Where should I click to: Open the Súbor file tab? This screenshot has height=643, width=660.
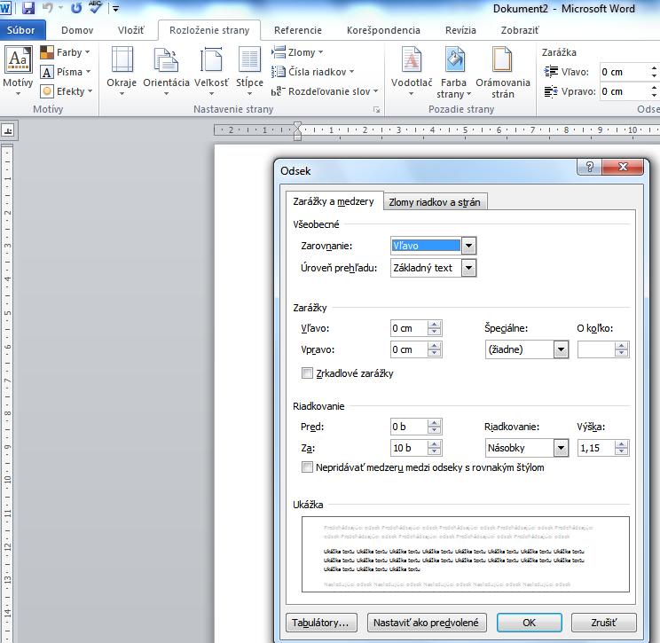pos(21,30)
